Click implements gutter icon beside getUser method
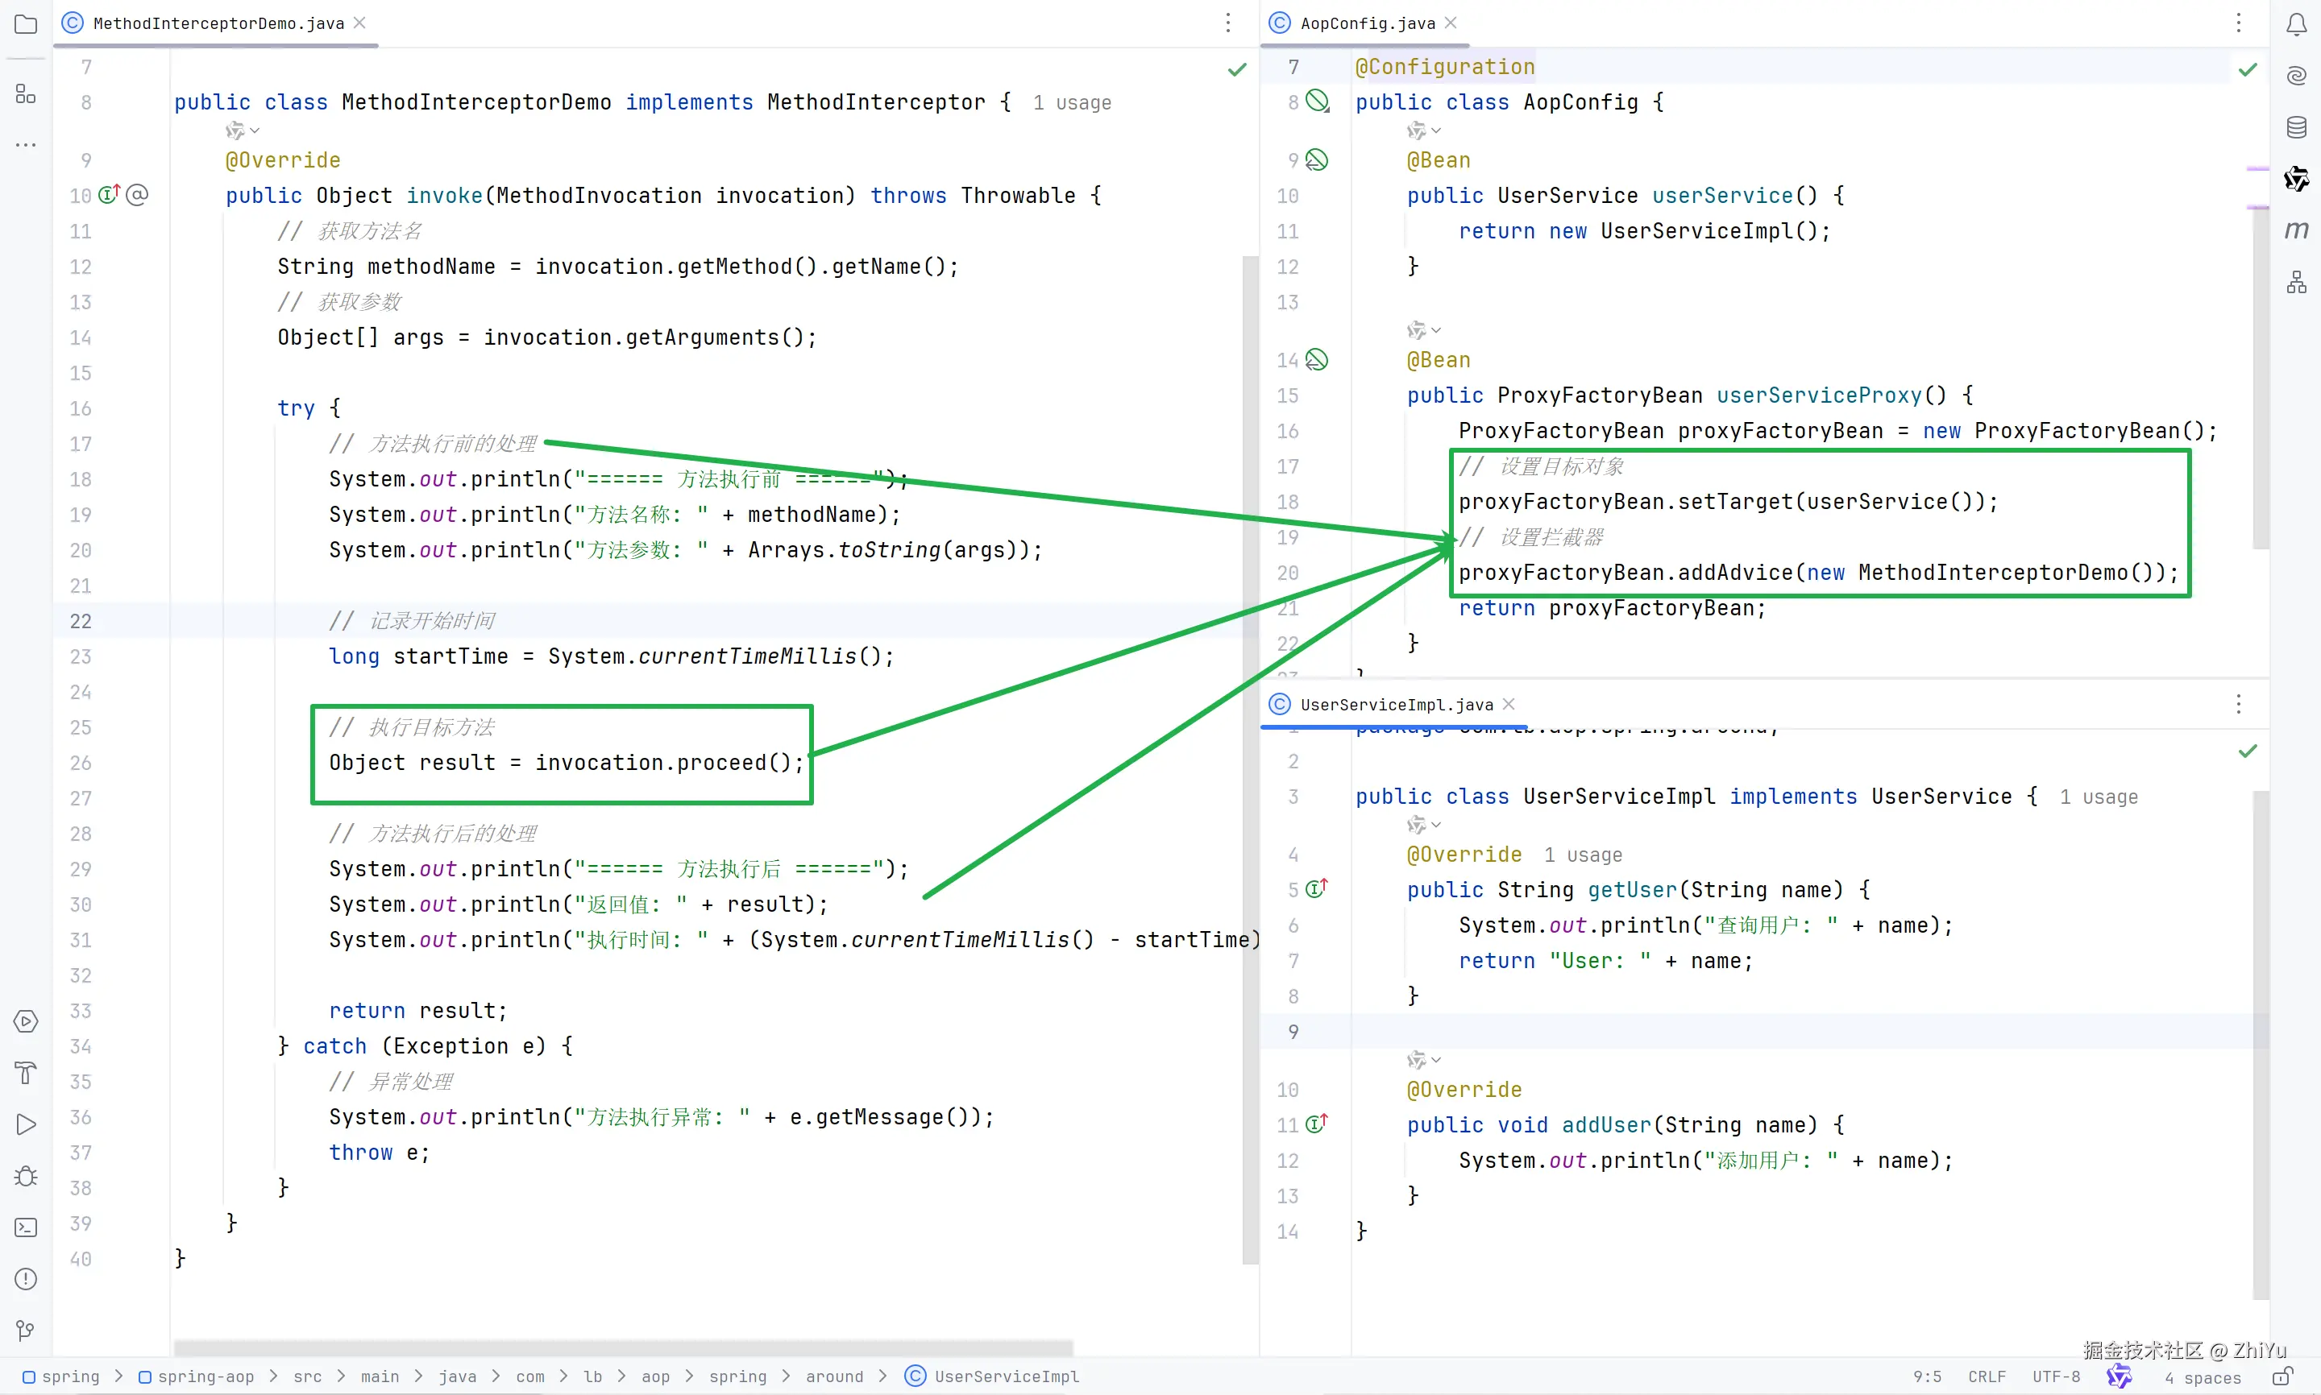 pyautogui.click(x=1317, y=888)
